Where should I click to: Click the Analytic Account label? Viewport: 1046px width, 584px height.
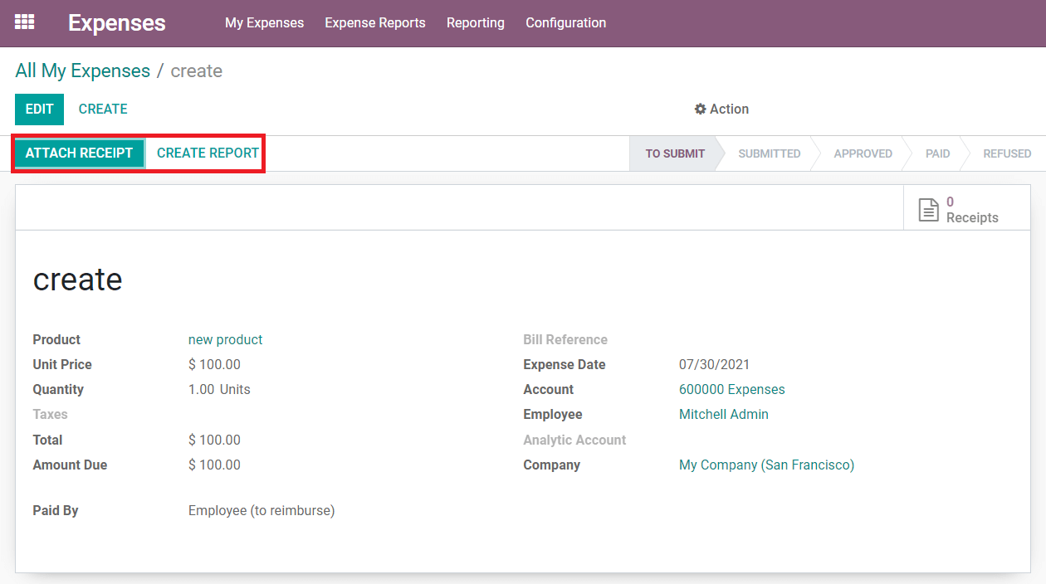pyautogui.click(x=574, y=440)
